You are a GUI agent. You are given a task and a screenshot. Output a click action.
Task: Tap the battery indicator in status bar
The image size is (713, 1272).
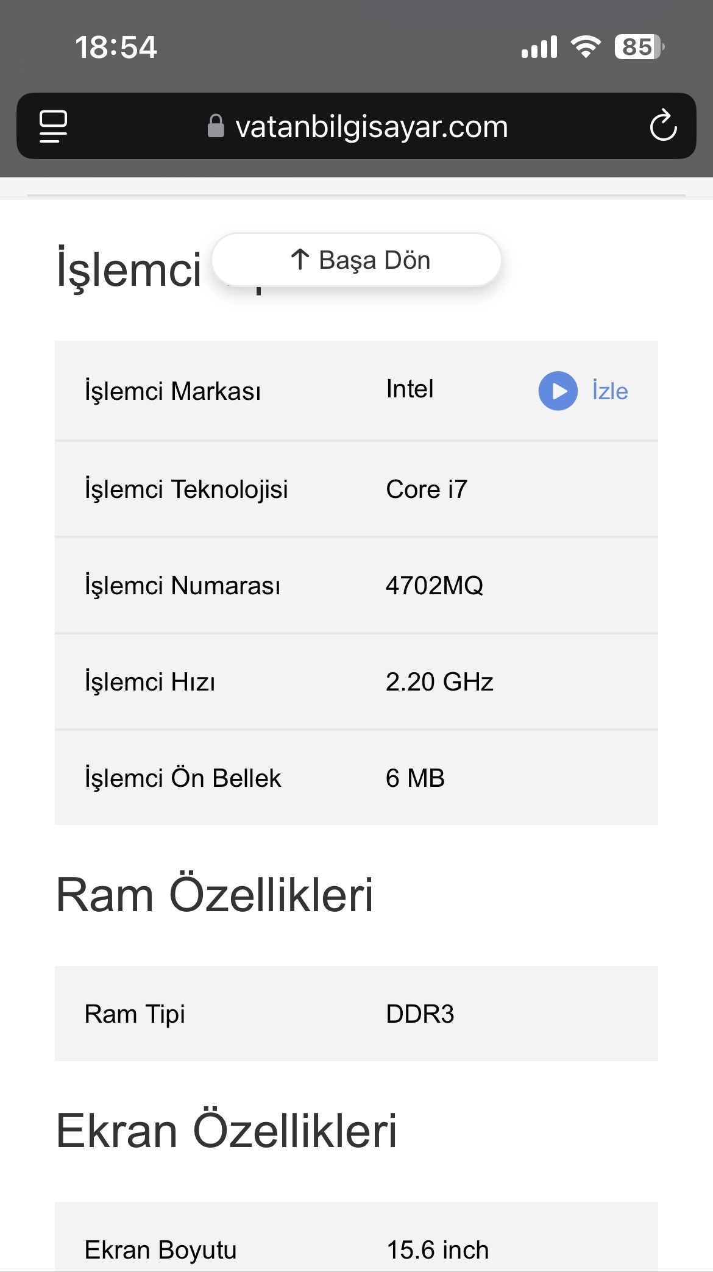point(639,47)
